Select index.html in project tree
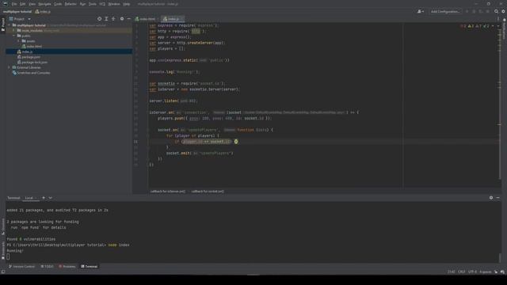Screen dimensions: 507x285 coord(69,46)
